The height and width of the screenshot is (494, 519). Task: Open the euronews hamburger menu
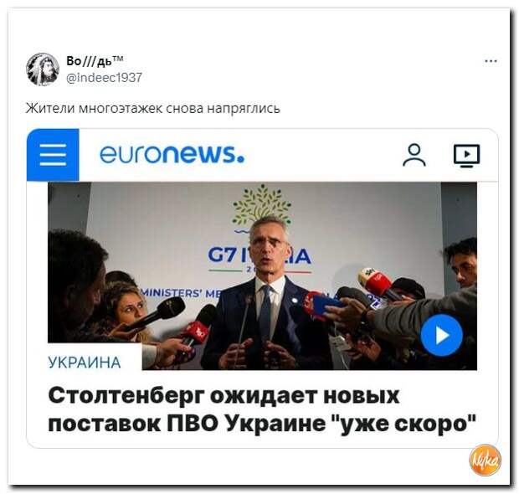pos(53,155)
